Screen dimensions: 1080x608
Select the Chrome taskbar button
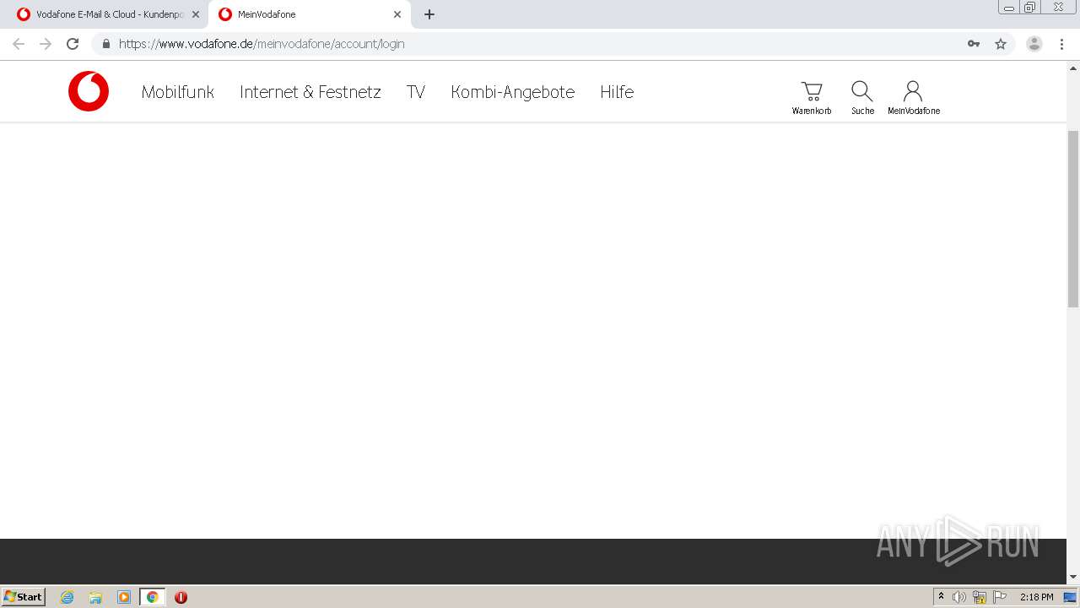pos(152,597)
